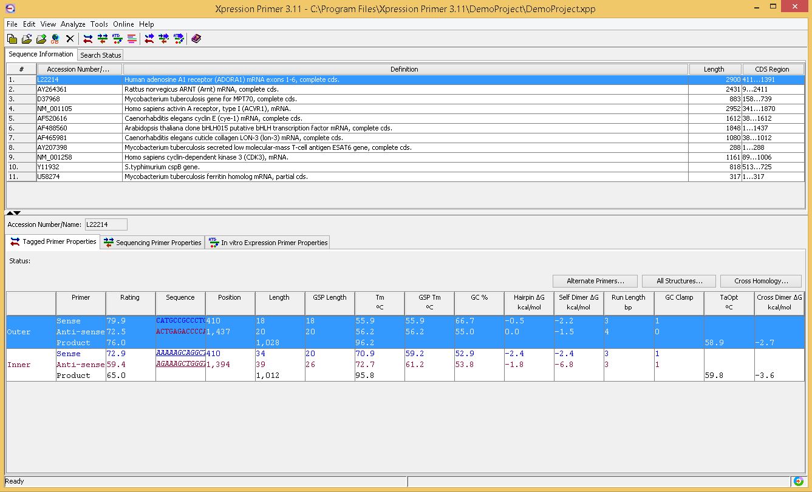Click the Outer row label in primer table
Viewport: 812px width, 492px height.
click(x=19, y=332)
